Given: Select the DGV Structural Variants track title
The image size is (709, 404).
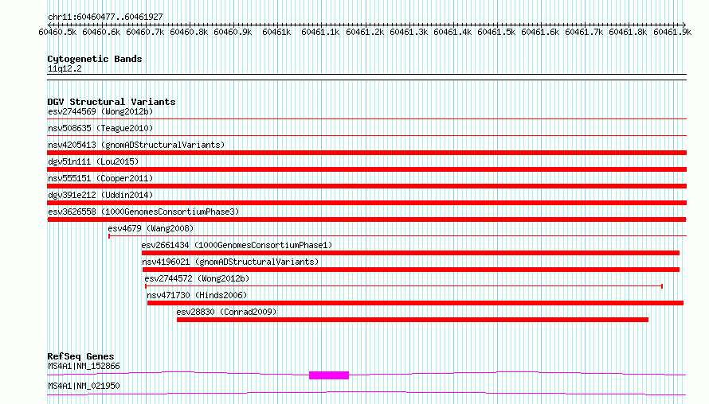Looking at the screenshot, I should pos(112,102).
